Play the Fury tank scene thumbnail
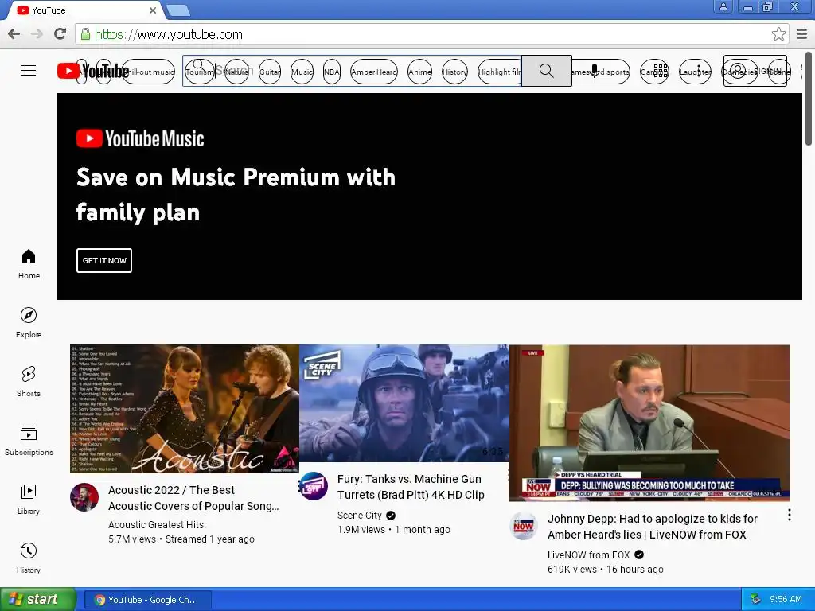815x611 pixels. [404, 403]
